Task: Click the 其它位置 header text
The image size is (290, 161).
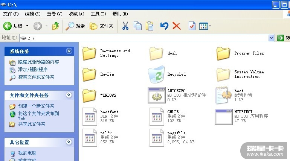Action: point(19,142)
